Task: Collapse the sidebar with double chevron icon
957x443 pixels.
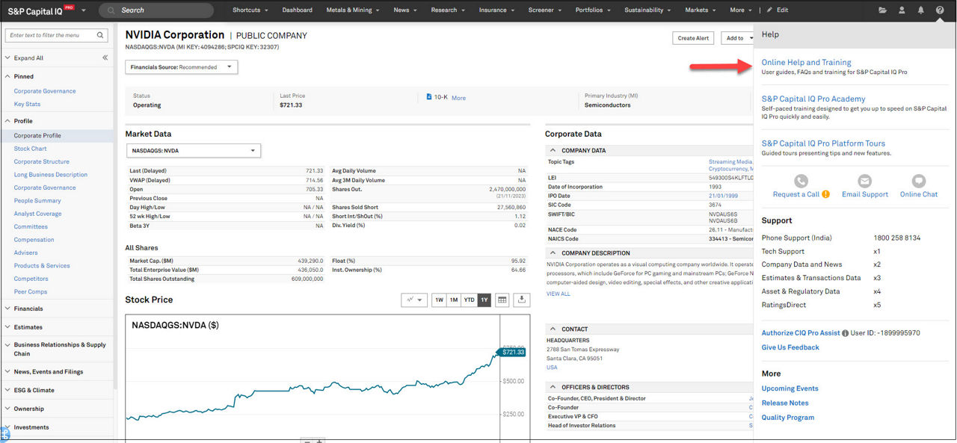Action: 105,58
